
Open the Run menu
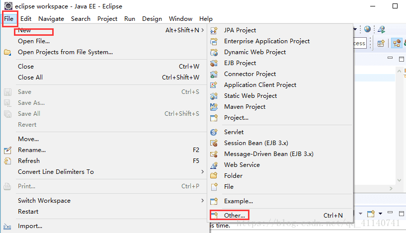pos(130,19)
